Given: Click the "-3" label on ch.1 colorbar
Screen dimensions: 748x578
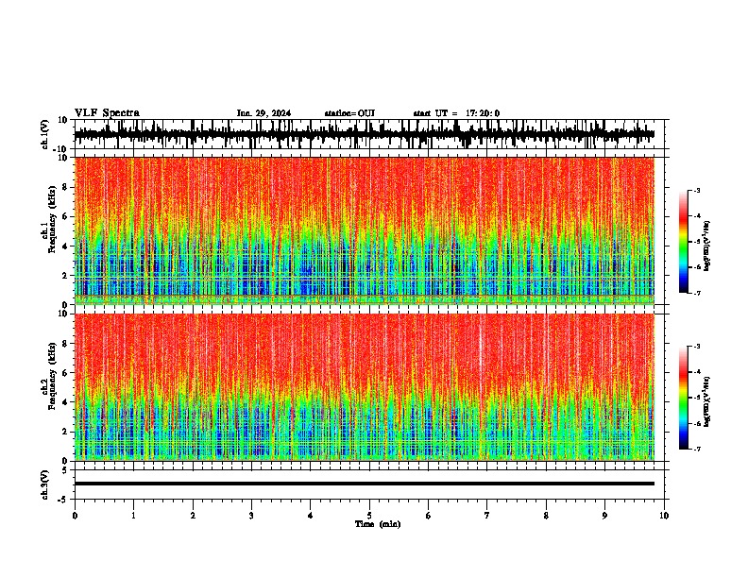Looking at the screenshot, I should coord(696,191).
